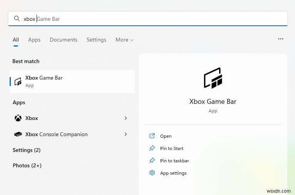Click the Apps section heading
Screen dimensions: 295x195
(x=19, y=103)
